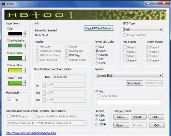The width and height of the screenshot is (171, 136).
Task: Toggle the Convert to BFM checkbox
Action: 125,35
